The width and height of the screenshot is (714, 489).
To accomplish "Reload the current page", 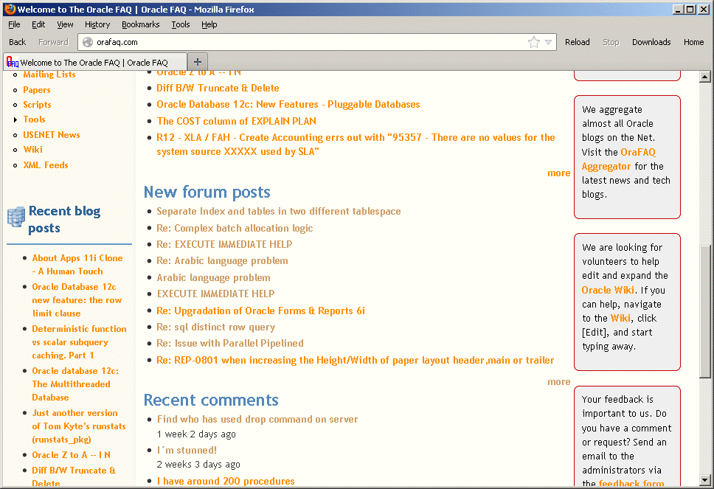I will point(578,42).
